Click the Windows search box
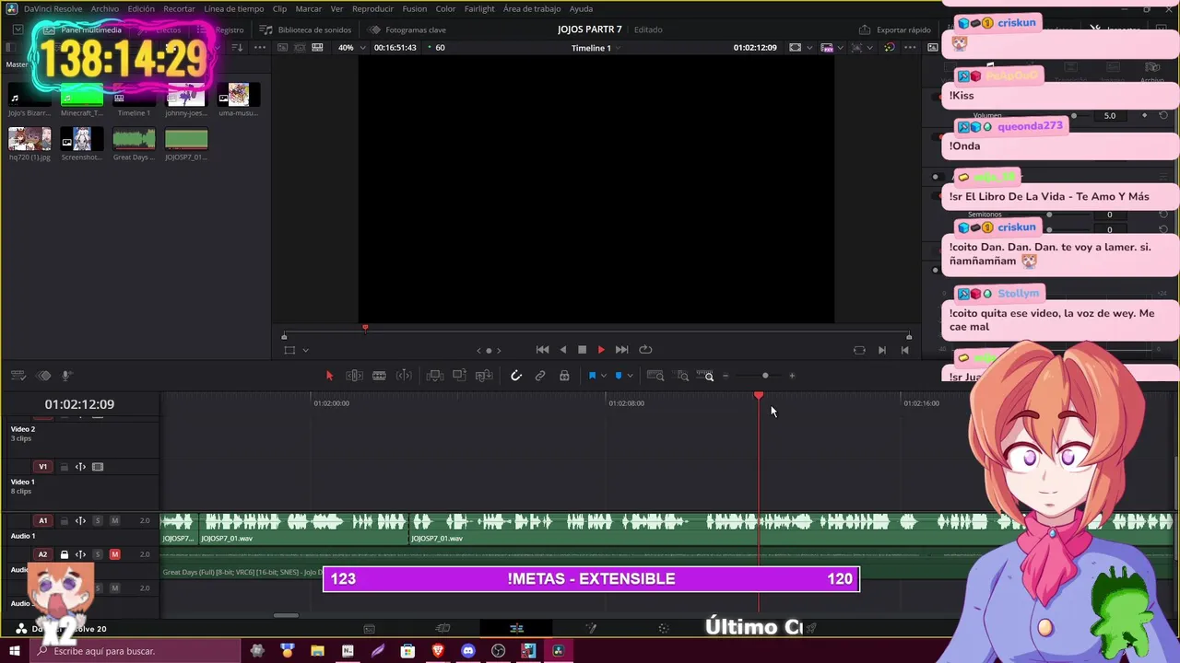The image size is (1180, 663). tap(135, 651)
